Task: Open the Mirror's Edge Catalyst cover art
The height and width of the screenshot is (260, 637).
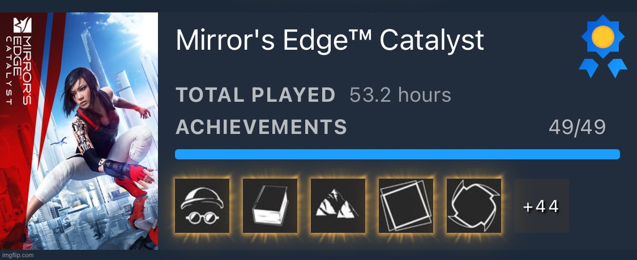Action: click(79, 131)
